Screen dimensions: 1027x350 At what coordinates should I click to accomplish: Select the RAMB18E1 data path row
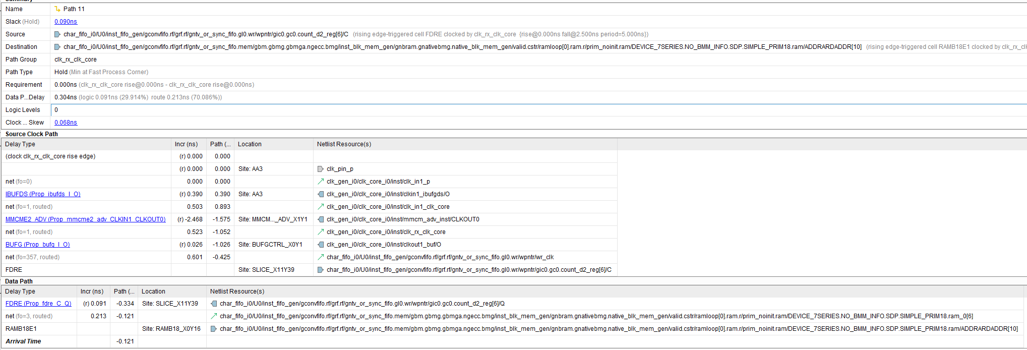click(513, 329)
